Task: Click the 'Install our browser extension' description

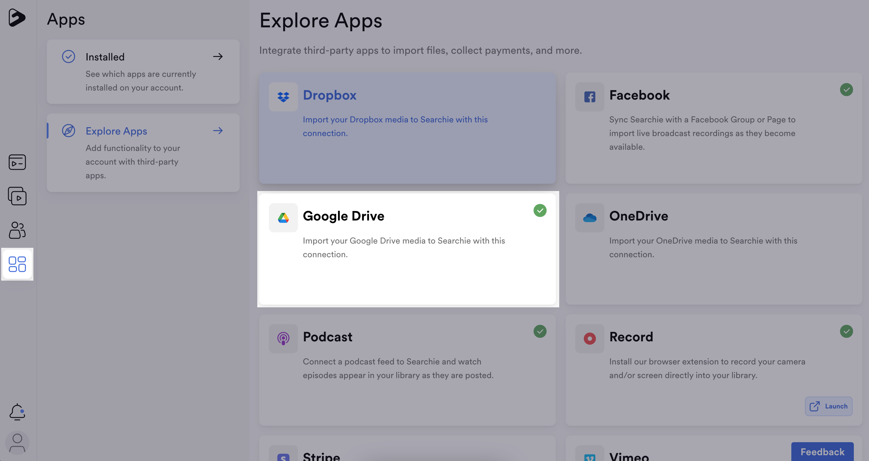Action: [707, 368]
